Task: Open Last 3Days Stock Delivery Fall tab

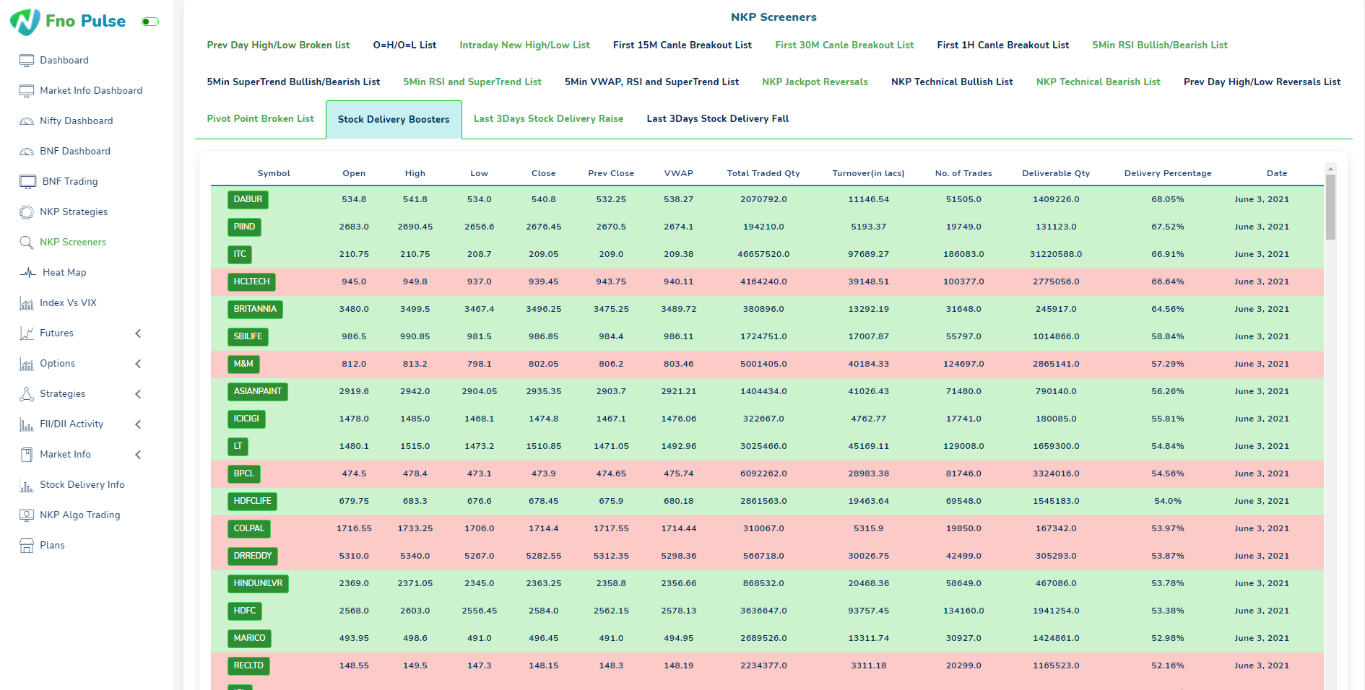Action: 718,118
